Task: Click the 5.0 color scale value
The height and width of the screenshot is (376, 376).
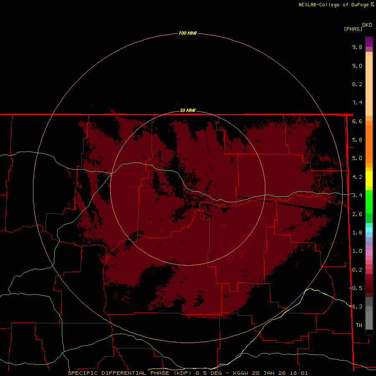Action: coord(357,158)
